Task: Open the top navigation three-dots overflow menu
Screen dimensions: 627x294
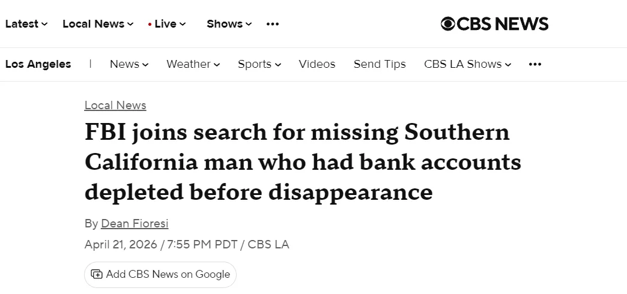Action: coord(273,24)
